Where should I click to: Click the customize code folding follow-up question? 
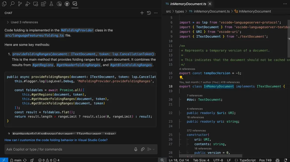[x=56, y=140]
